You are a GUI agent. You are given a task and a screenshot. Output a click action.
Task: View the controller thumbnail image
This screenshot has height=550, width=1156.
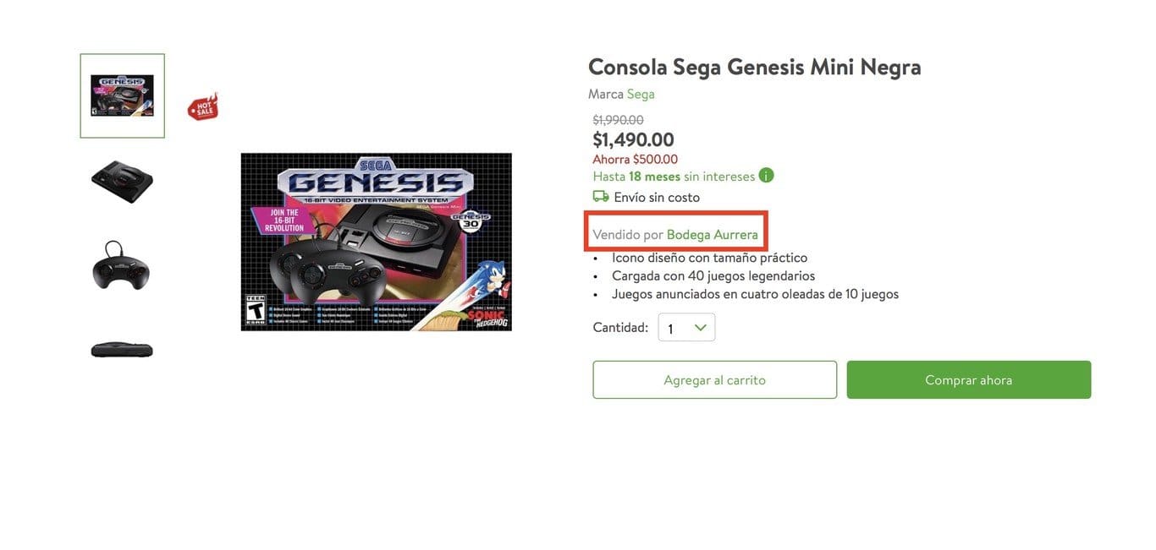point(123,265)
